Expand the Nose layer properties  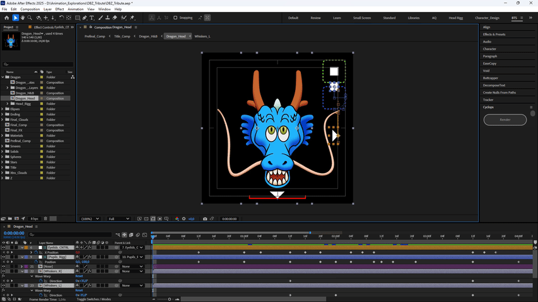(22, 266)
